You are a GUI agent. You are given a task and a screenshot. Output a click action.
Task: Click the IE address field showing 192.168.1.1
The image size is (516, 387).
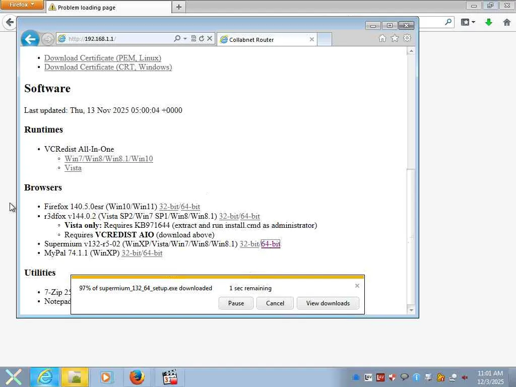point(120,39)
